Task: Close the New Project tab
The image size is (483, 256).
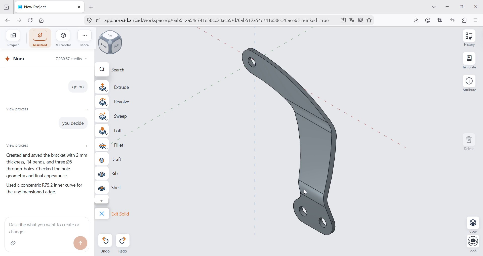Action: pos(79,7)
